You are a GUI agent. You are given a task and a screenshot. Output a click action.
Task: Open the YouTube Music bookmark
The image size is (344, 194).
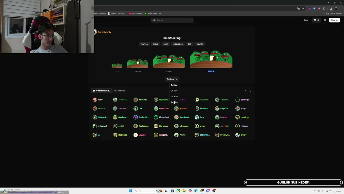pos(135,13)
